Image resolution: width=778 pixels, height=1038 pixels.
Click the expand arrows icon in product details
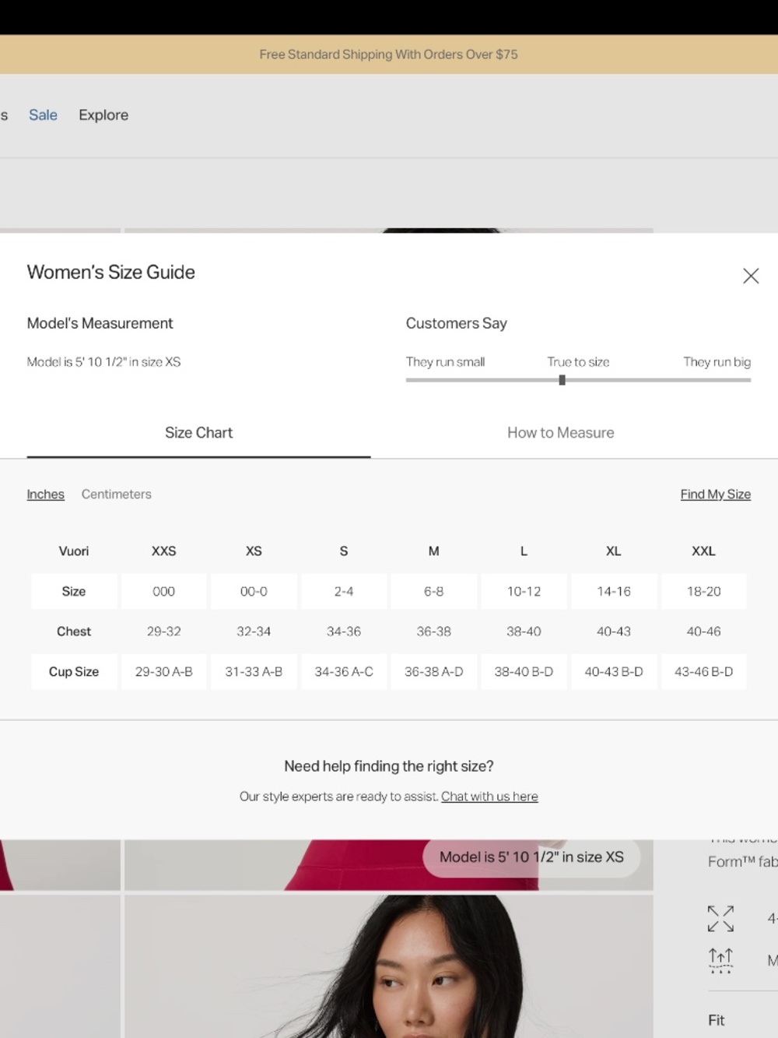[x=720, y=919]
